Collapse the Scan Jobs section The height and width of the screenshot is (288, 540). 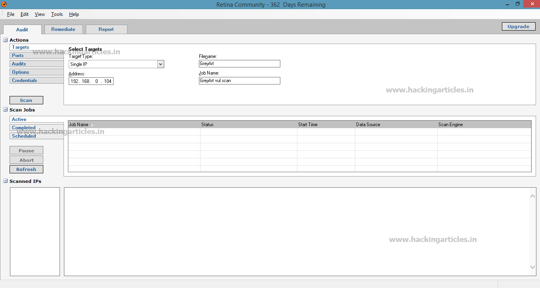tap(6, 110)
